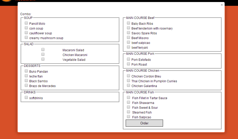Image resolution: width=238 pixels, height=139 pixels.
Task: Click the Order button
Action: (144, 123)
